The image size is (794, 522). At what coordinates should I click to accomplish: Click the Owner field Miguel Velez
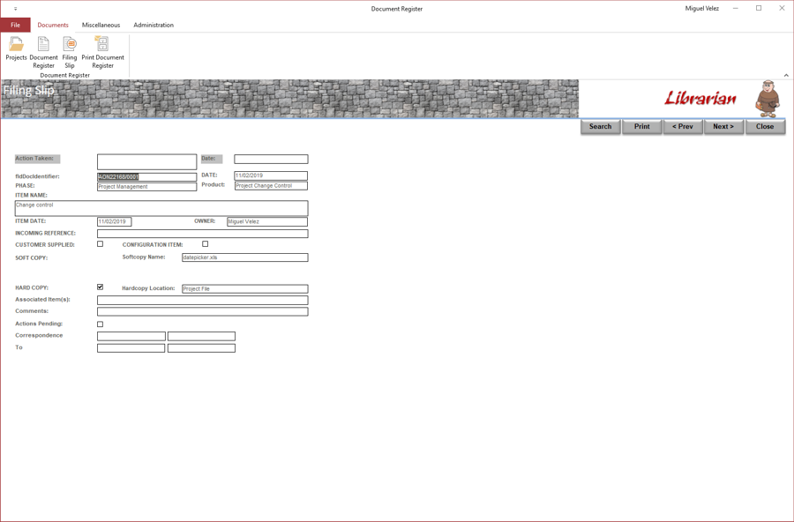click(266, 221)
